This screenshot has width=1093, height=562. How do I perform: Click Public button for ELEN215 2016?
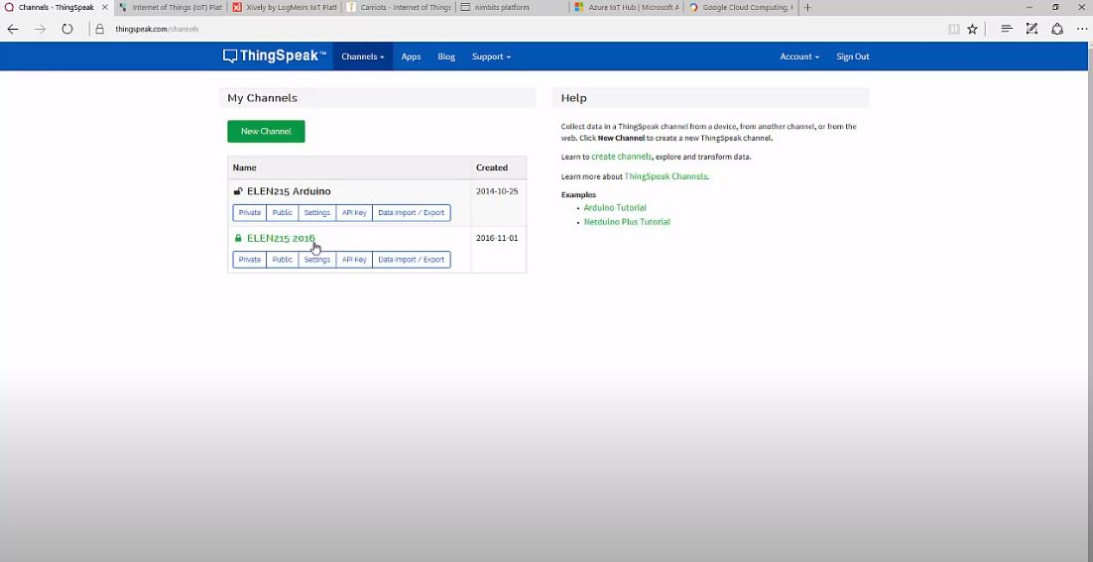[x=283, y=260]
